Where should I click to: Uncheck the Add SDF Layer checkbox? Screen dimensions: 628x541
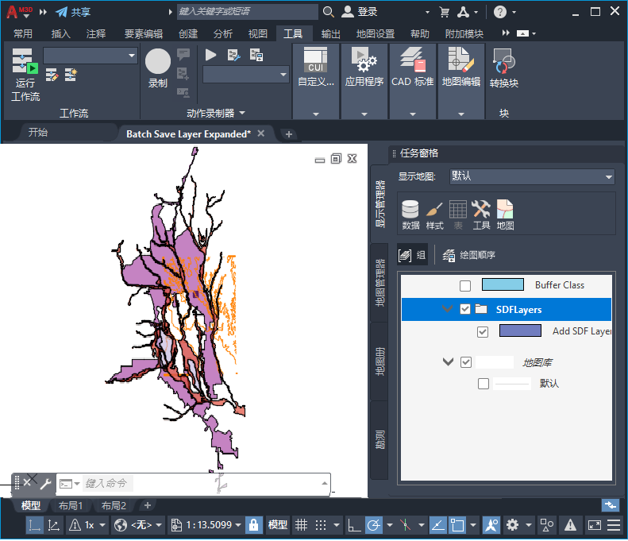click(483, 332)
